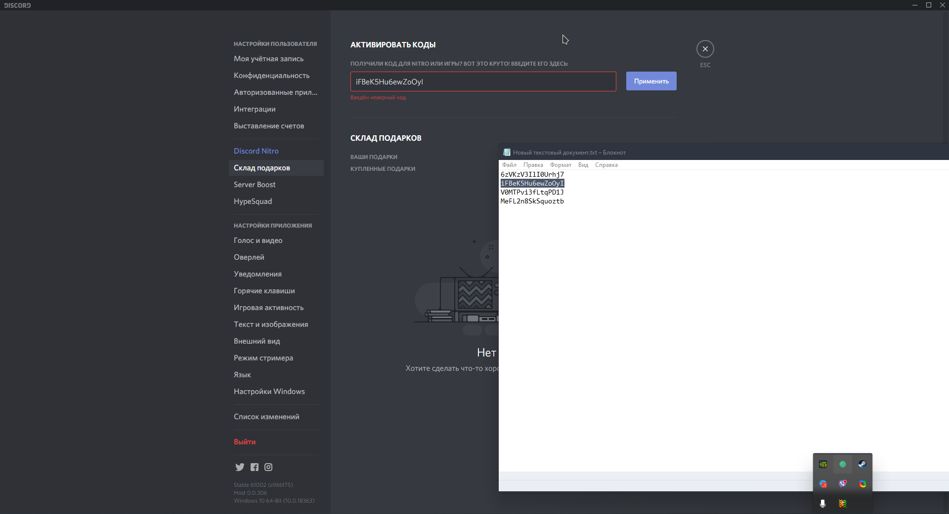This screenshot has width=949, height=514.
Task: Click into the gift code input field
Action: [x=483, y=81]
